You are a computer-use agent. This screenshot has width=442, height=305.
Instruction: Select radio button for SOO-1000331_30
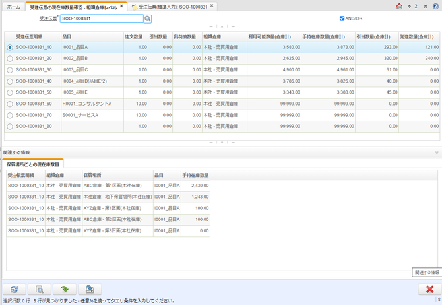[x=10, y=70]
